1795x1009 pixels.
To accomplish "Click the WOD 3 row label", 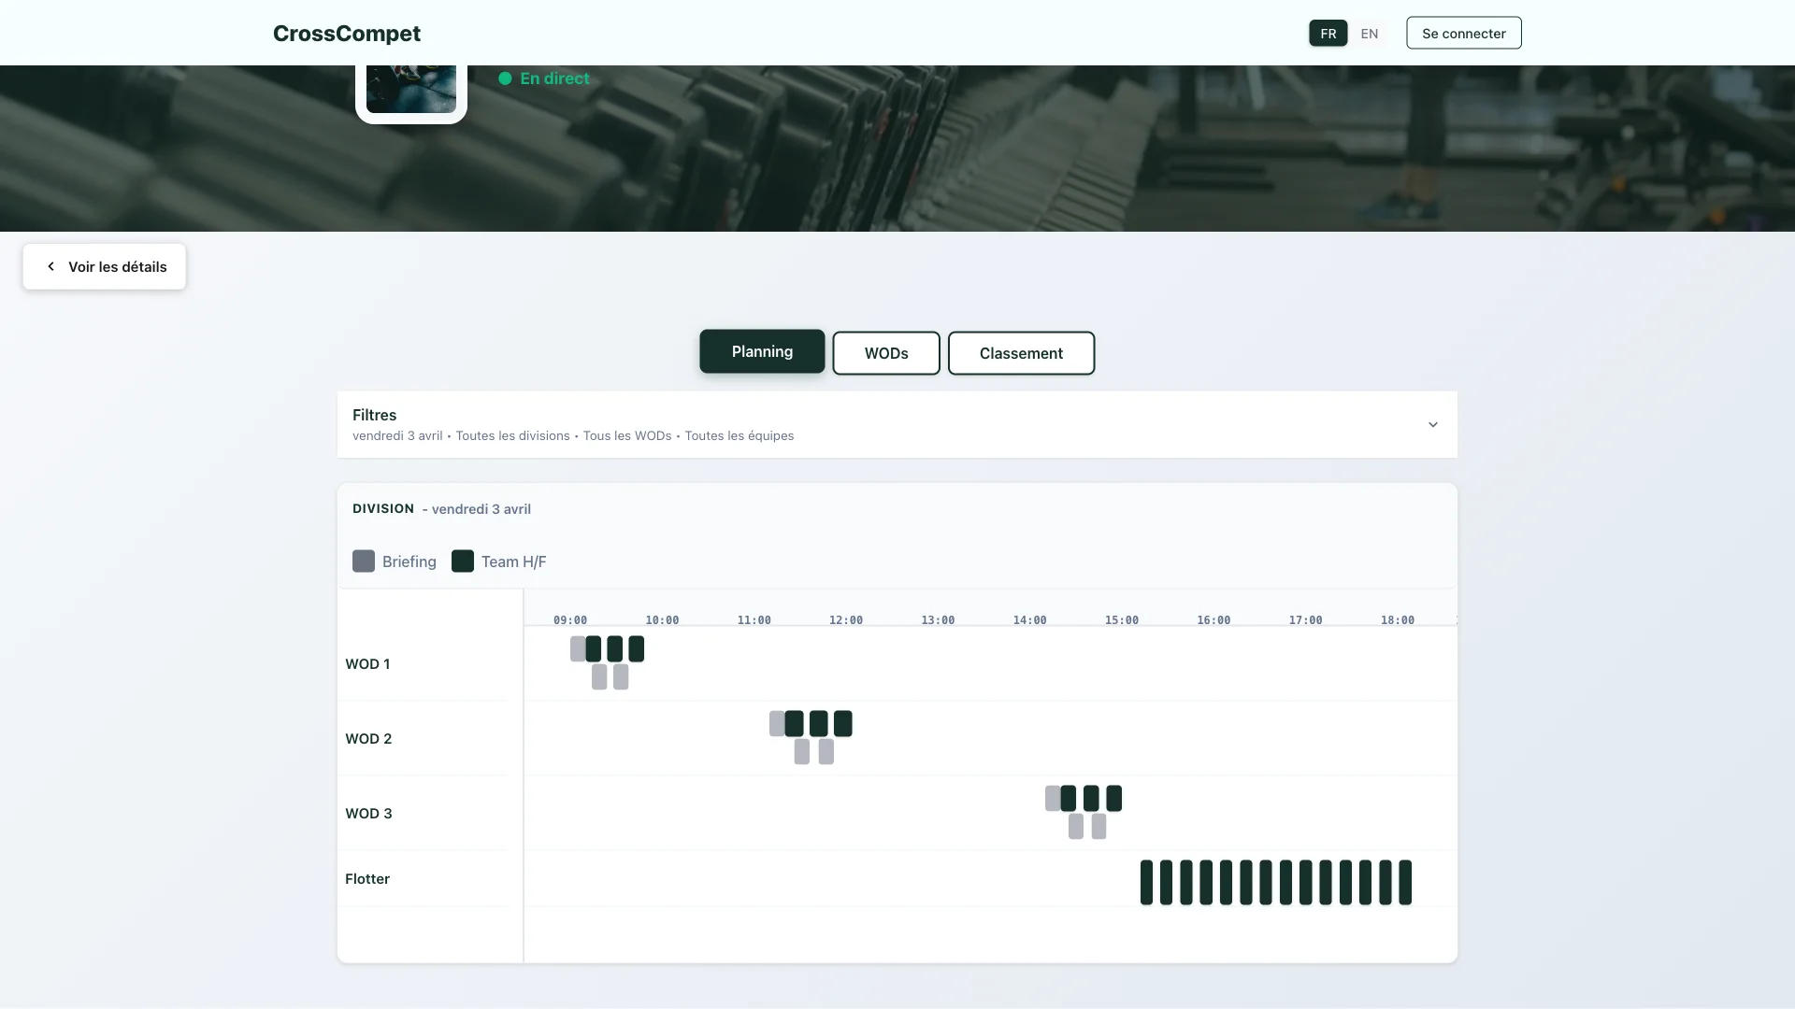I will 368,813.
